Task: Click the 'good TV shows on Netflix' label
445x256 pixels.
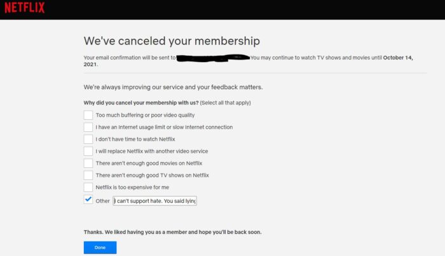Action: pyautogui.click(x=177, y=176)
